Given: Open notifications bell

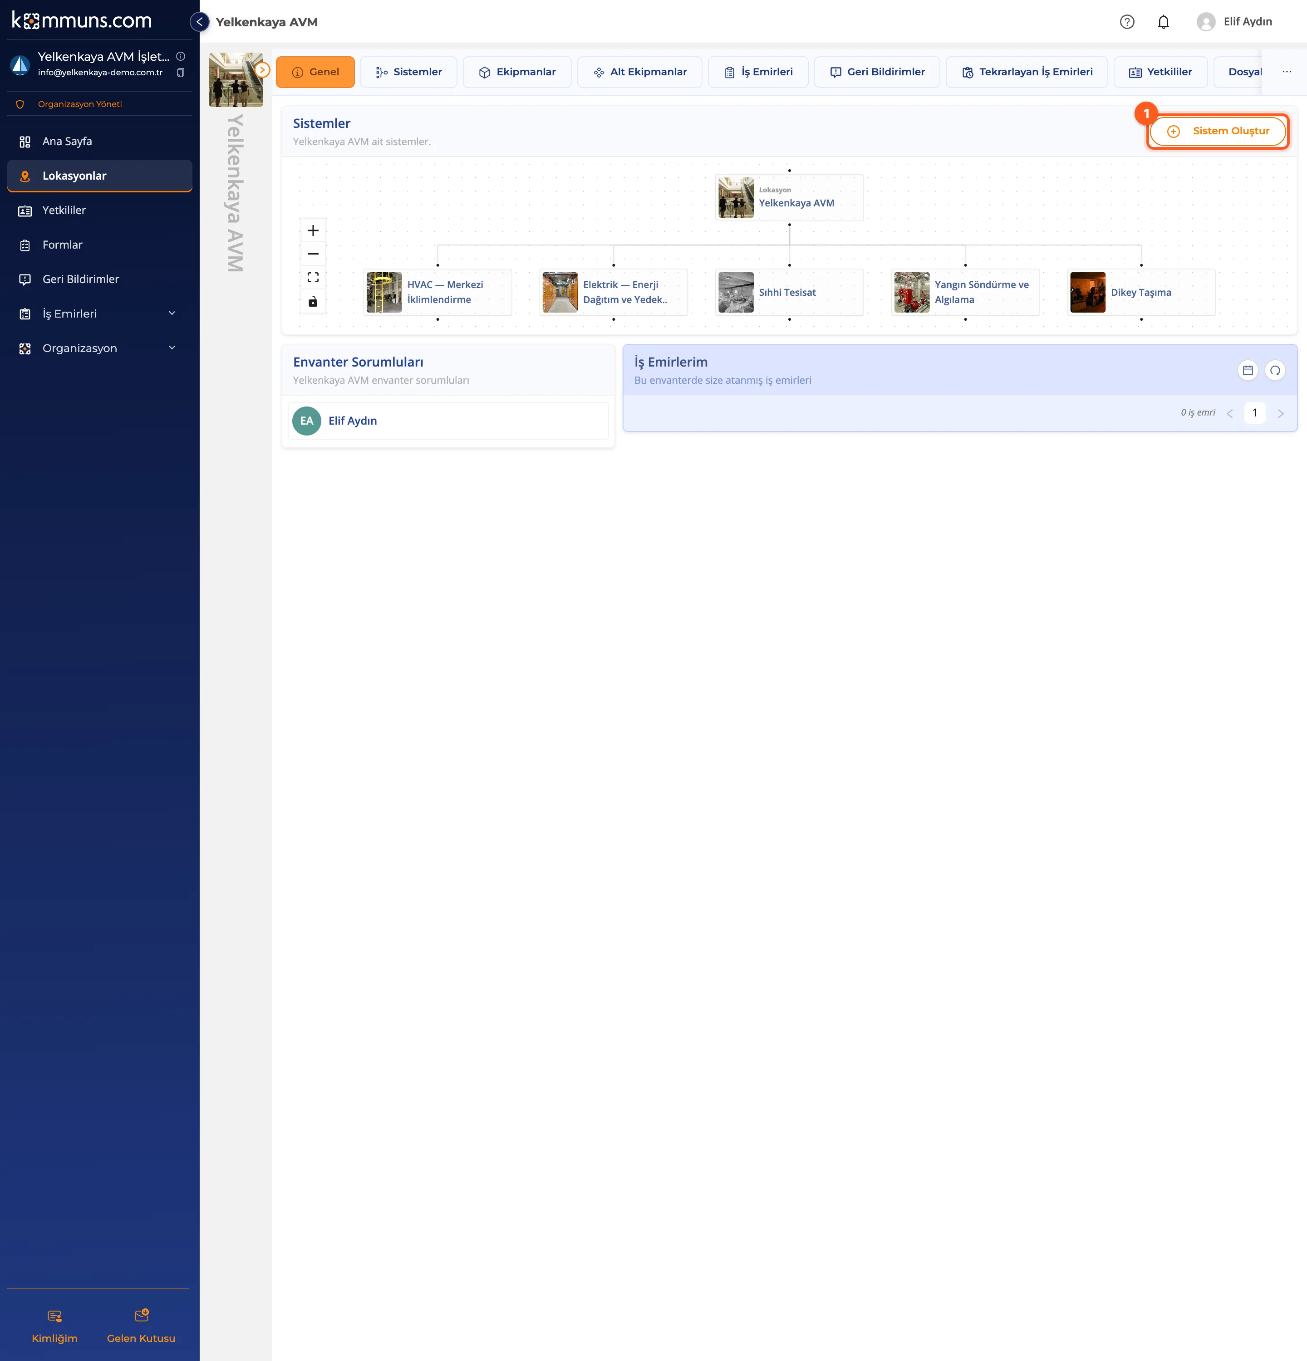Looking at the screenshot, I should click(x=1163, y=21).
